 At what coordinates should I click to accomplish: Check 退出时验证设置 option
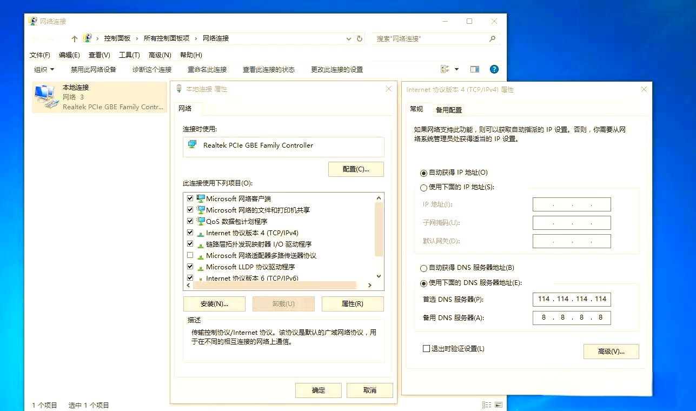click(426, 348)
